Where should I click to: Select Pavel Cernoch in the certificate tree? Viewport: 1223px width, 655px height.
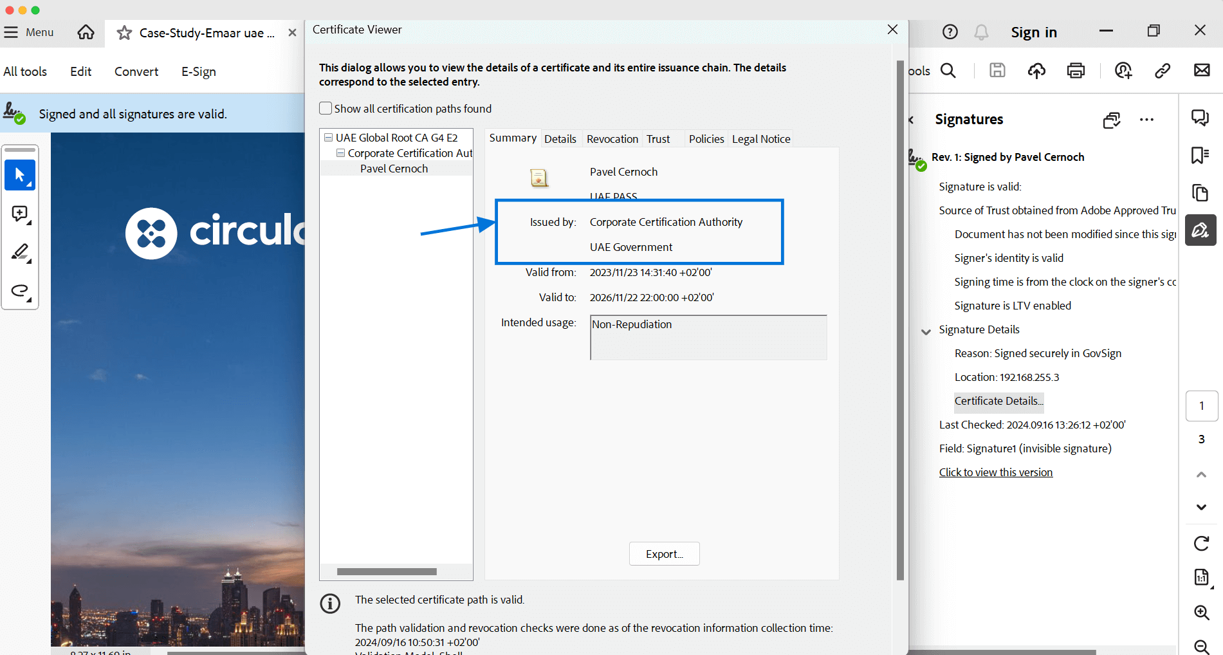click(394, 168)
